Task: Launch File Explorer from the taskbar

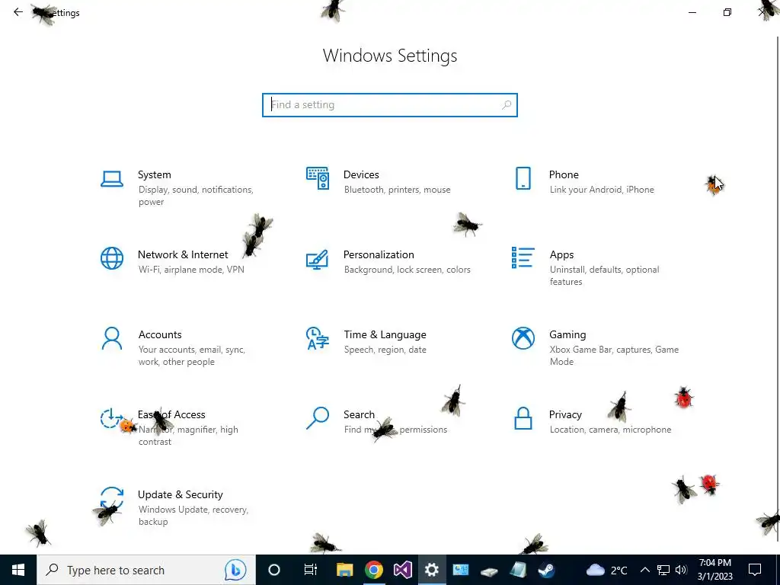Action: 345,570
